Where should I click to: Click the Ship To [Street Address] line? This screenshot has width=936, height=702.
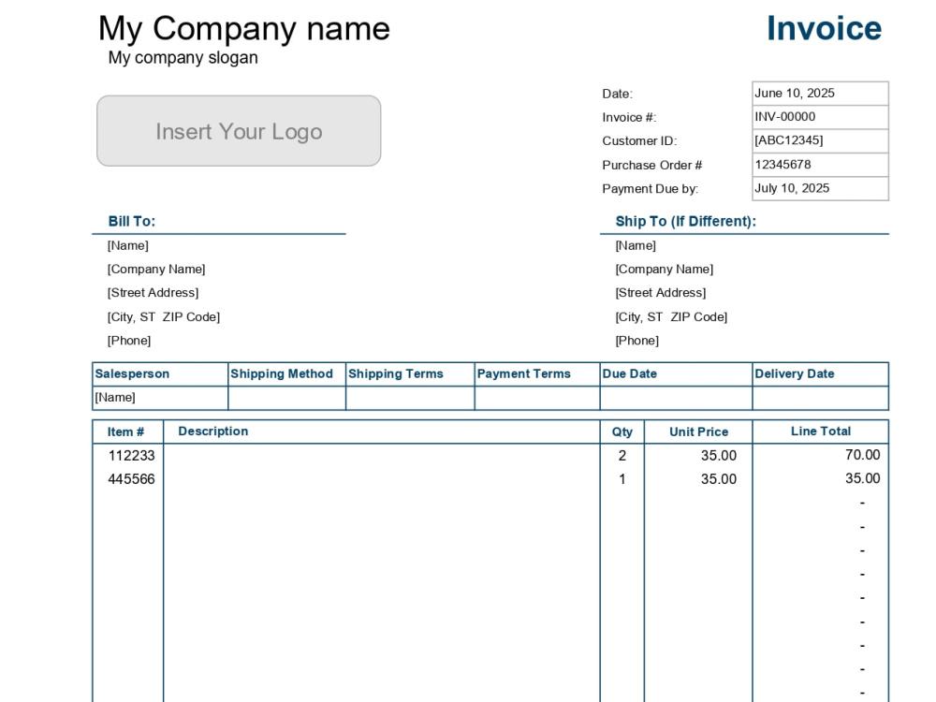661,293
